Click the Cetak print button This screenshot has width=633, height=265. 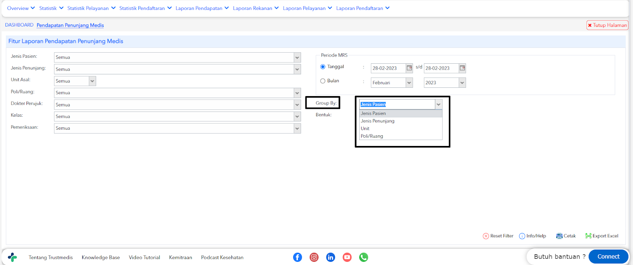click(566, 236)
